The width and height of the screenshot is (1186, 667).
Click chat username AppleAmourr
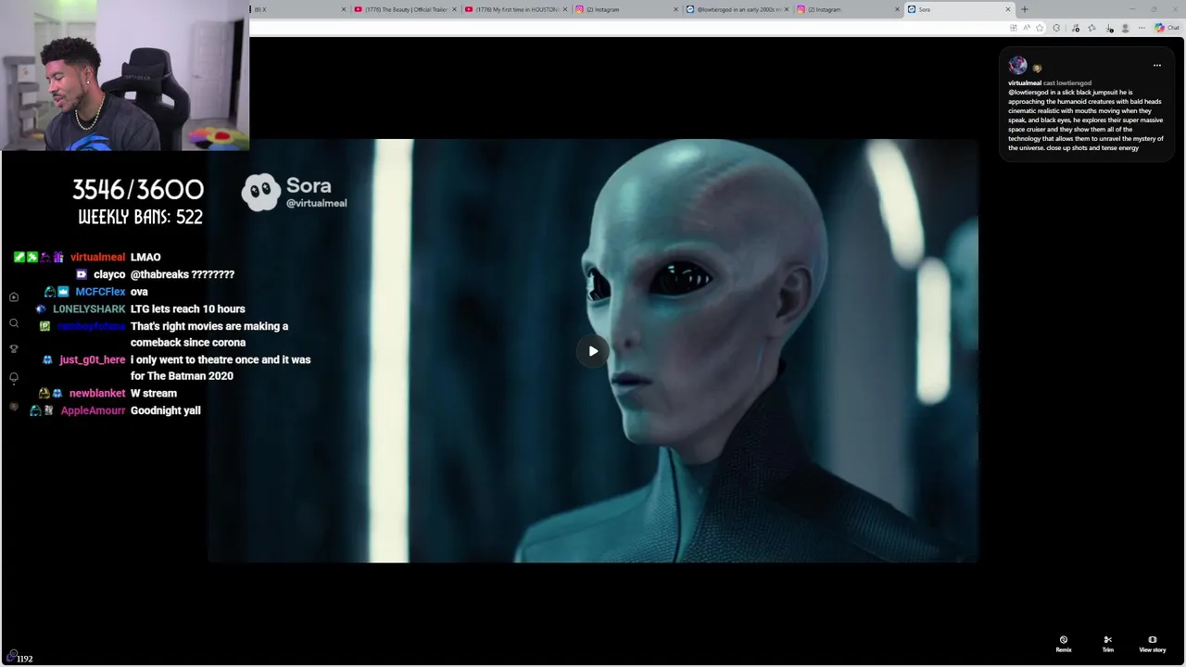(93, 410)
